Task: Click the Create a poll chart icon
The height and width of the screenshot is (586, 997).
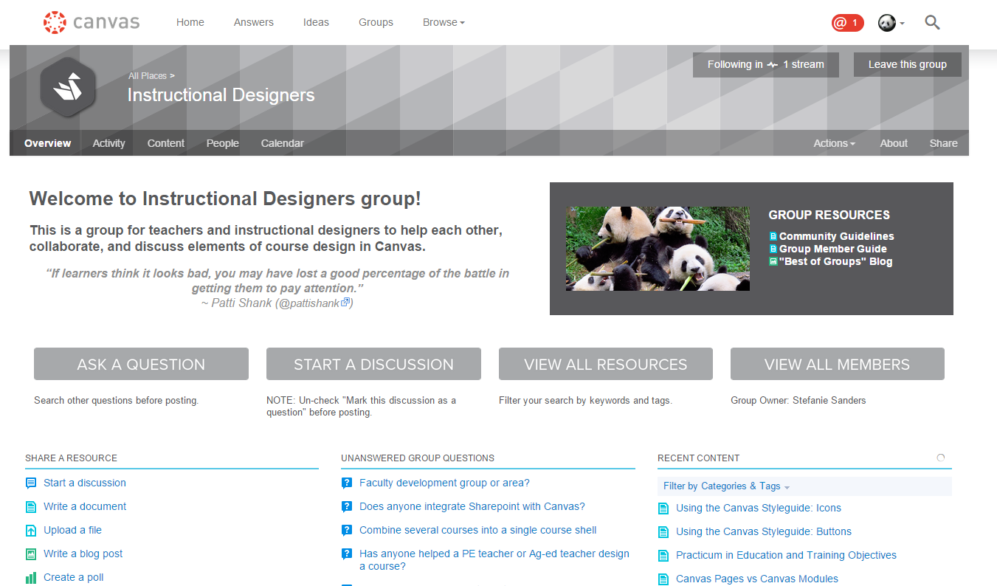Action: coord(31,578)
